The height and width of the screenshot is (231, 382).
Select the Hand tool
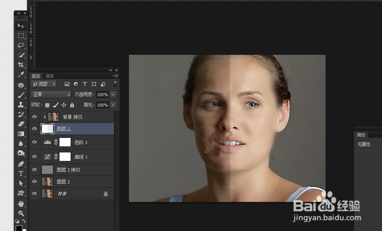21,204
